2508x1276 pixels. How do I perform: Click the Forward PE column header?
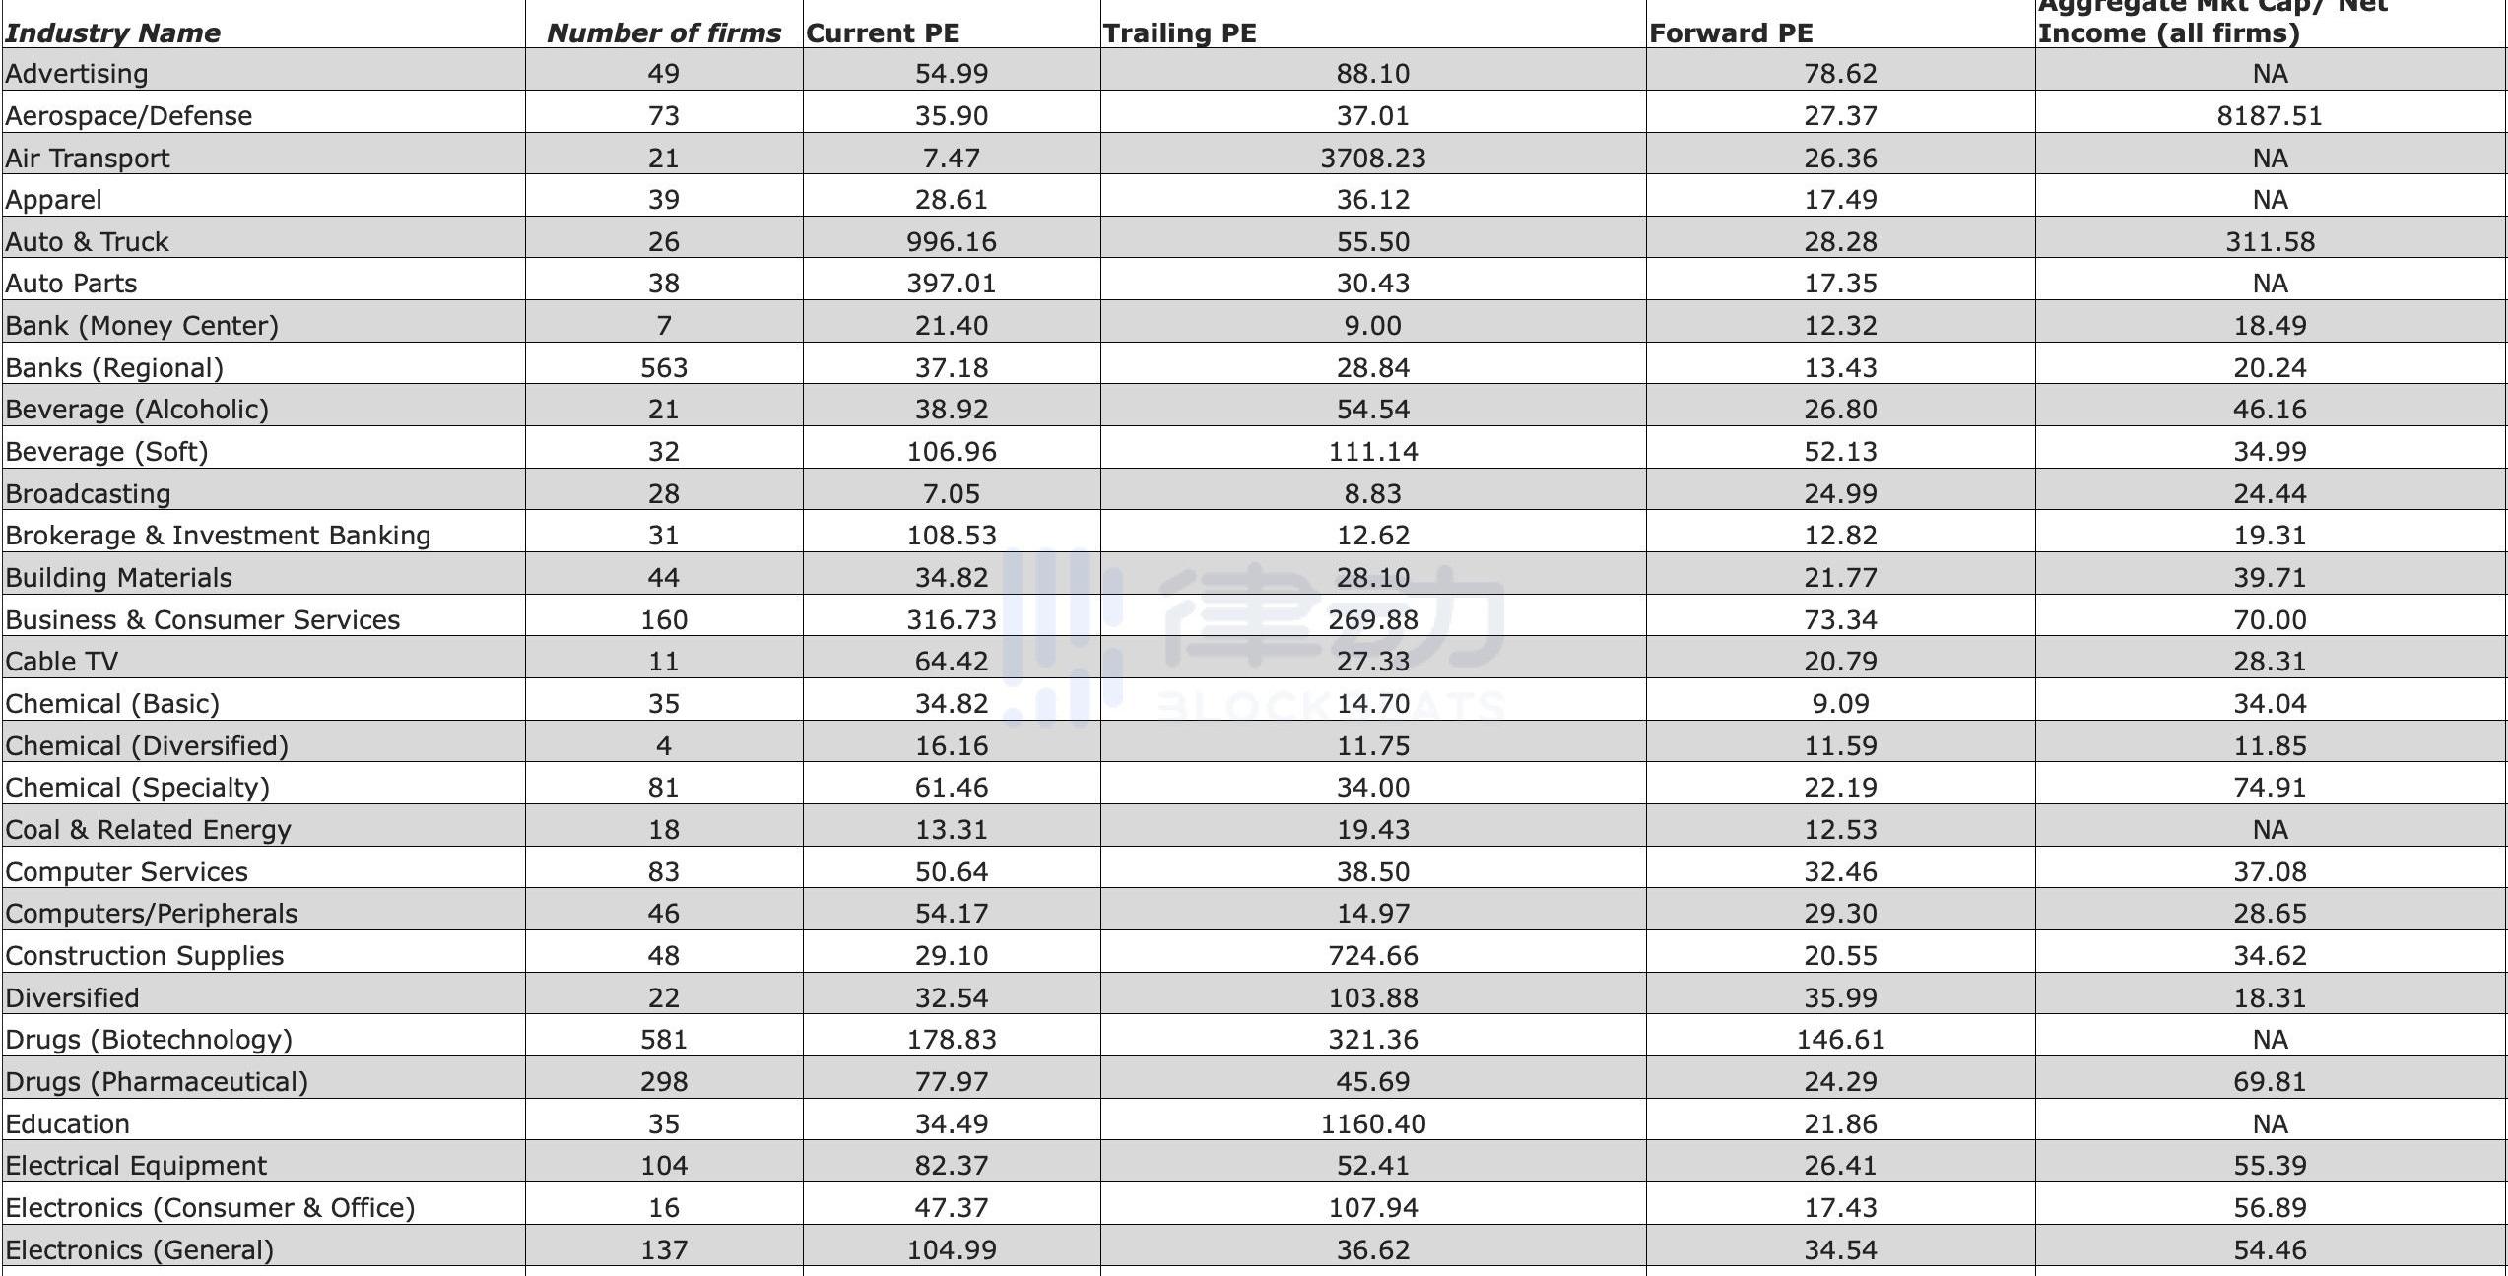pos(1731,33)
